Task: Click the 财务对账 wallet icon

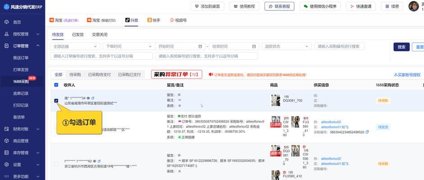Action: [7, 129]
